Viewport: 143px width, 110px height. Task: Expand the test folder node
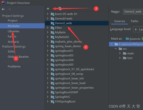tap(120, 58)
